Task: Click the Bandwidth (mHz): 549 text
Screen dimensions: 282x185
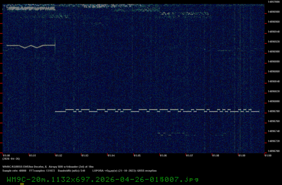Action: tap(72, 171)
